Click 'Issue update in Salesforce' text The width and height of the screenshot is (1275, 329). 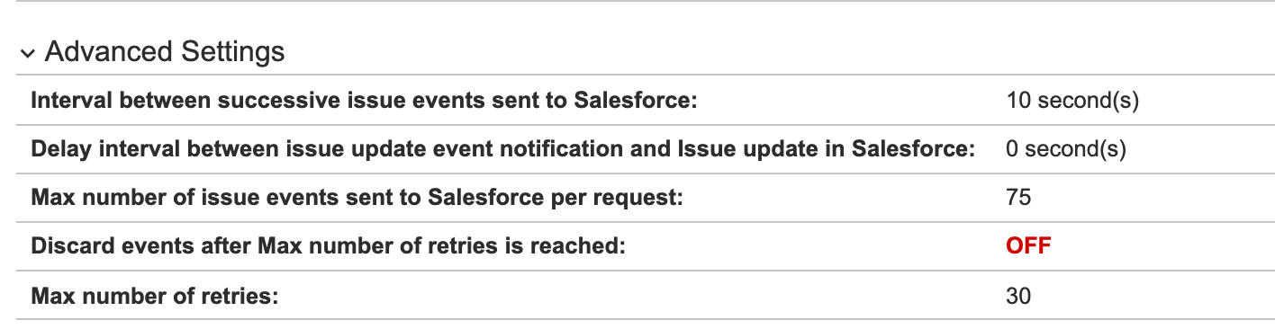click(x=826, y=149)
